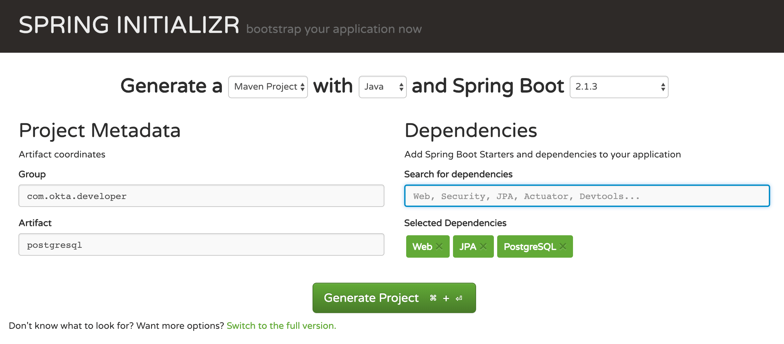Select the green JPA dependency chip
784x344 pixels.
click(x=468, y=246)
